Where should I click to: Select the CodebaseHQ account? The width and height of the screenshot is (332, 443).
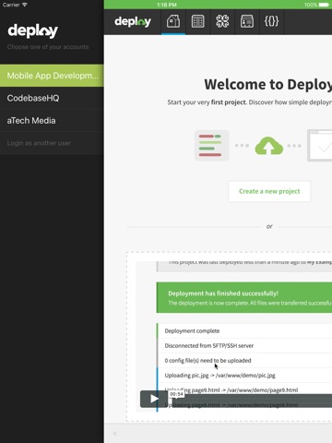point(52,98)
